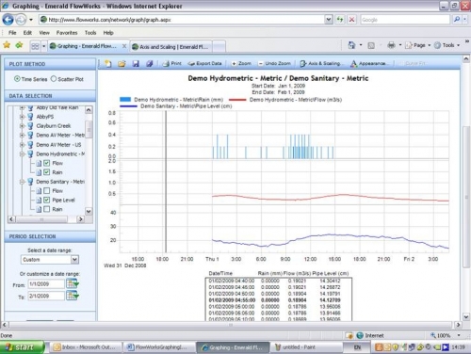Viewport: 471px width, 354px height.
Task: Click the browser Home icon
Action: pos(351,45)
